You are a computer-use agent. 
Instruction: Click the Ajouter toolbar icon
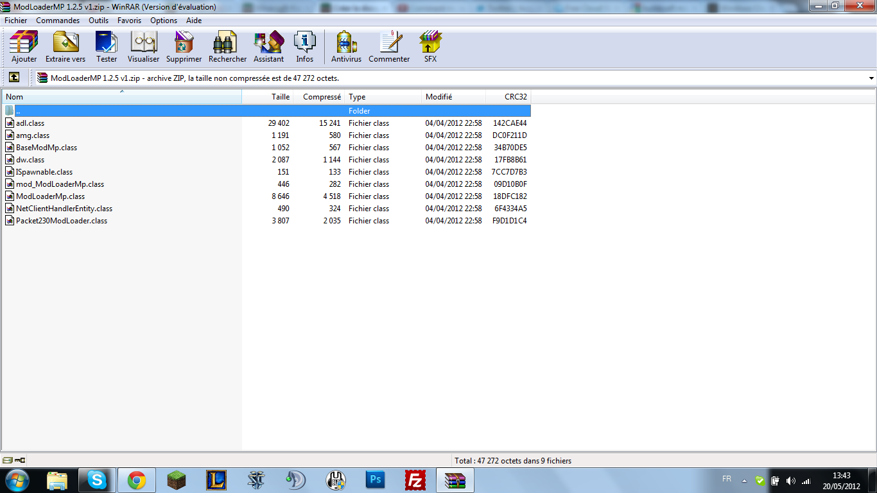24,46
